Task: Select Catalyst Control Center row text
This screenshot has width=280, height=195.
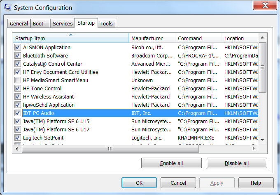Action: pos(53,64)
